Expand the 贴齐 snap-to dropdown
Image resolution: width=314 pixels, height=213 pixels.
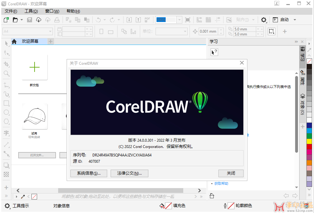click(x=253, y=20)
